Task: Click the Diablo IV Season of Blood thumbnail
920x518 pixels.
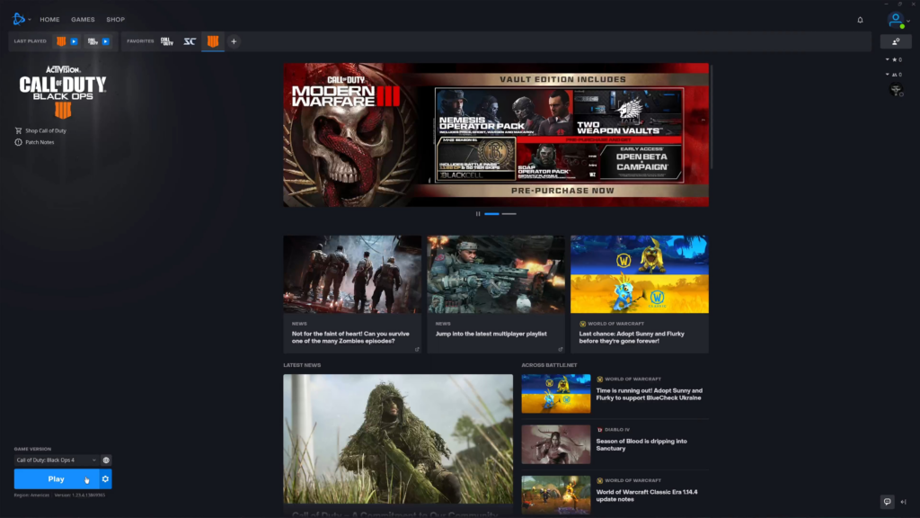Action: point(556,444)
